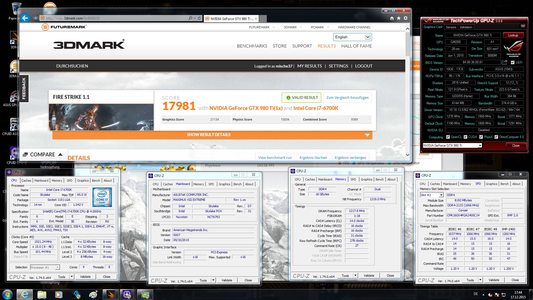Open the RESULTS menu on 3DMark site

(x=327, y=46)
